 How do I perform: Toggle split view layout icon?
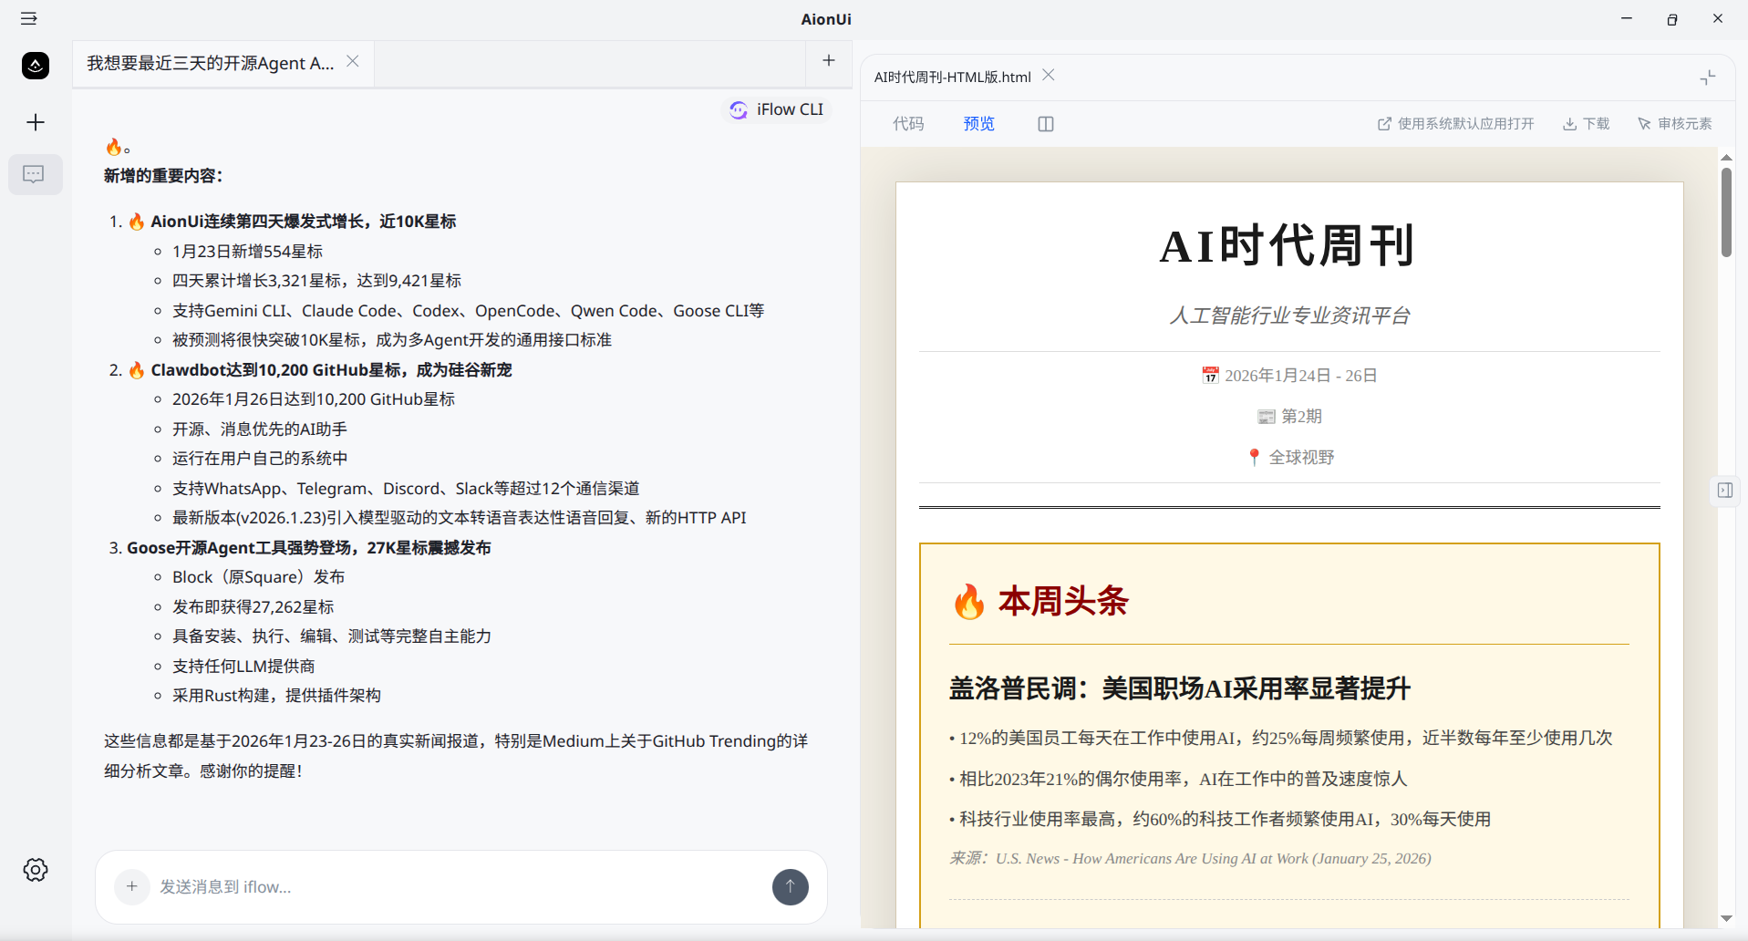1045,123
